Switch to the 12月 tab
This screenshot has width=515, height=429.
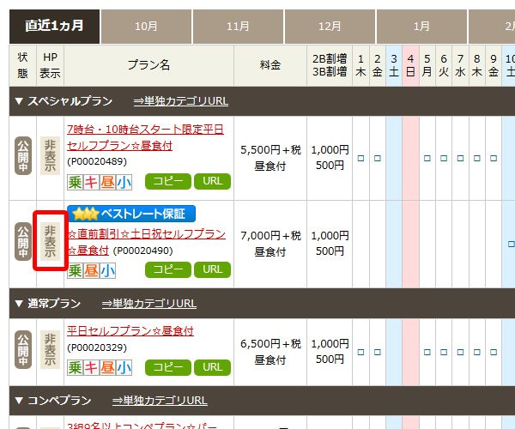330,27
